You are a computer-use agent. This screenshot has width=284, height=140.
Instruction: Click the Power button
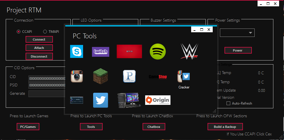click(x=238, y=50)
